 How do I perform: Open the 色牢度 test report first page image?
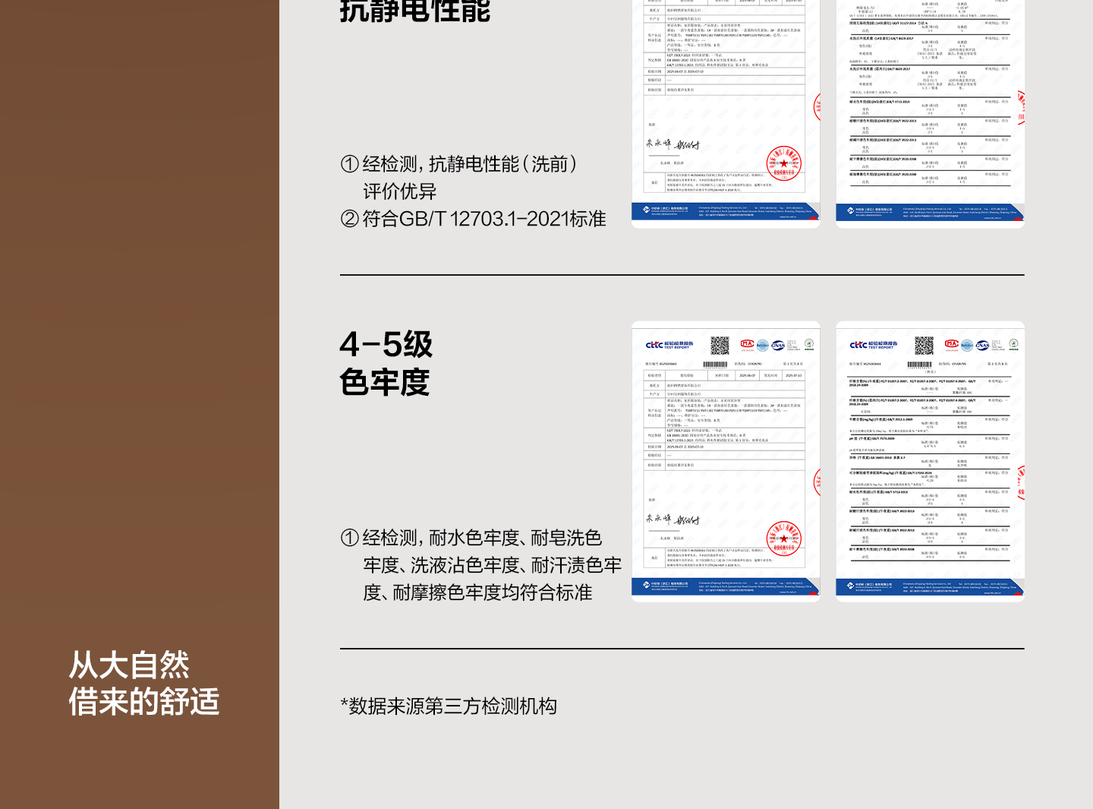[x=726, y=462]
